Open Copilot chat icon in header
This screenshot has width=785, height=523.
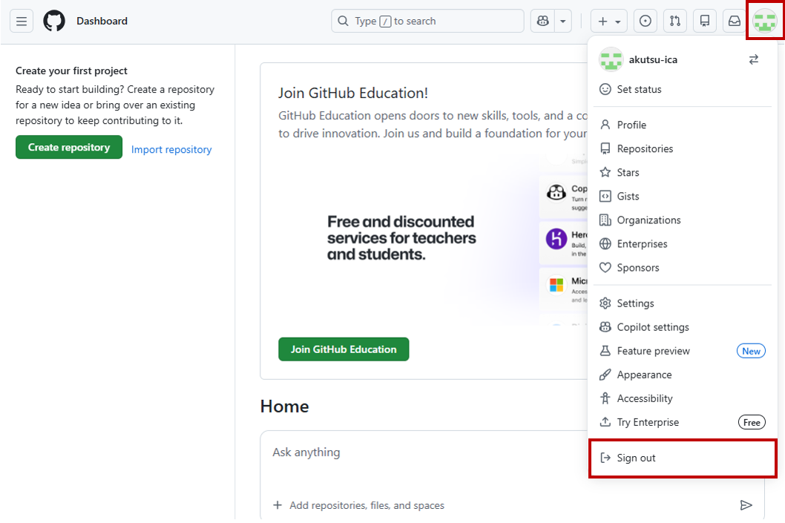pos(543,22)
